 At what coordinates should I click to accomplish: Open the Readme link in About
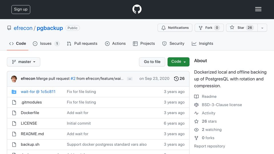209,97
